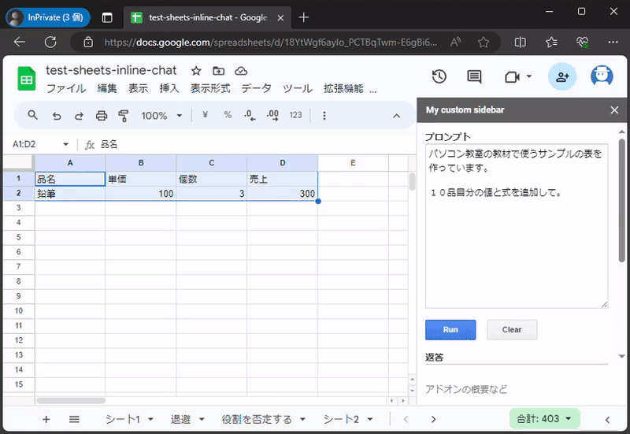Click the sidebar vertical scrollbar thumb

621,201
